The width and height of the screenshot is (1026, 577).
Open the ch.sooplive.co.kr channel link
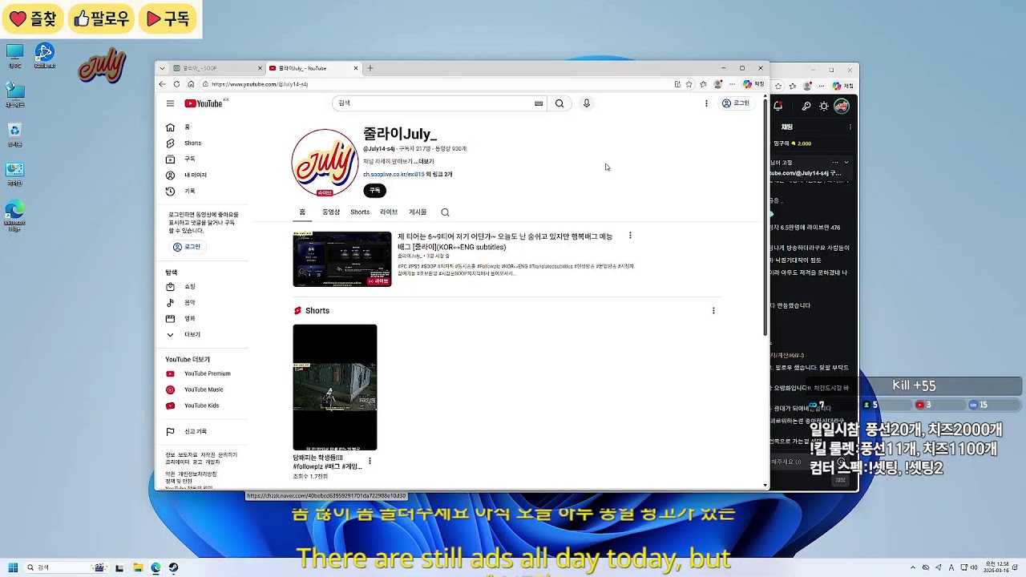point(394,174)
